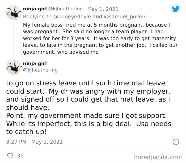Click the boredpanda.com watermark

[158, 157]
